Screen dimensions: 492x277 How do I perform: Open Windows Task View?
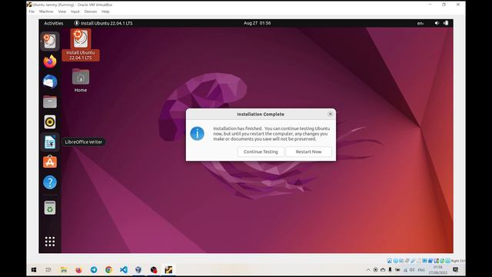48,270
